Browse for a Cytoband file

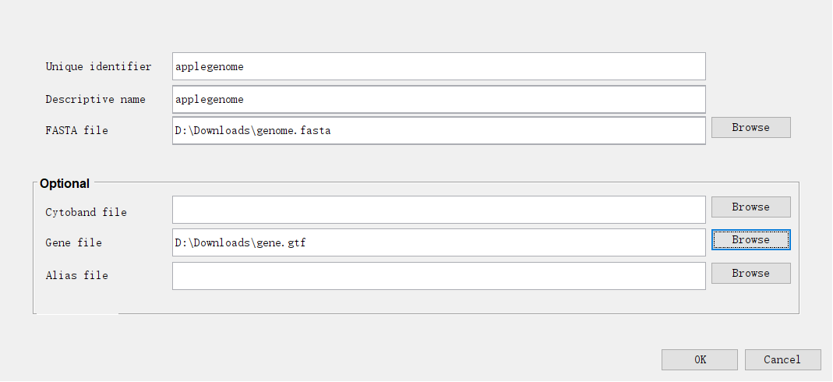point(750,207)
